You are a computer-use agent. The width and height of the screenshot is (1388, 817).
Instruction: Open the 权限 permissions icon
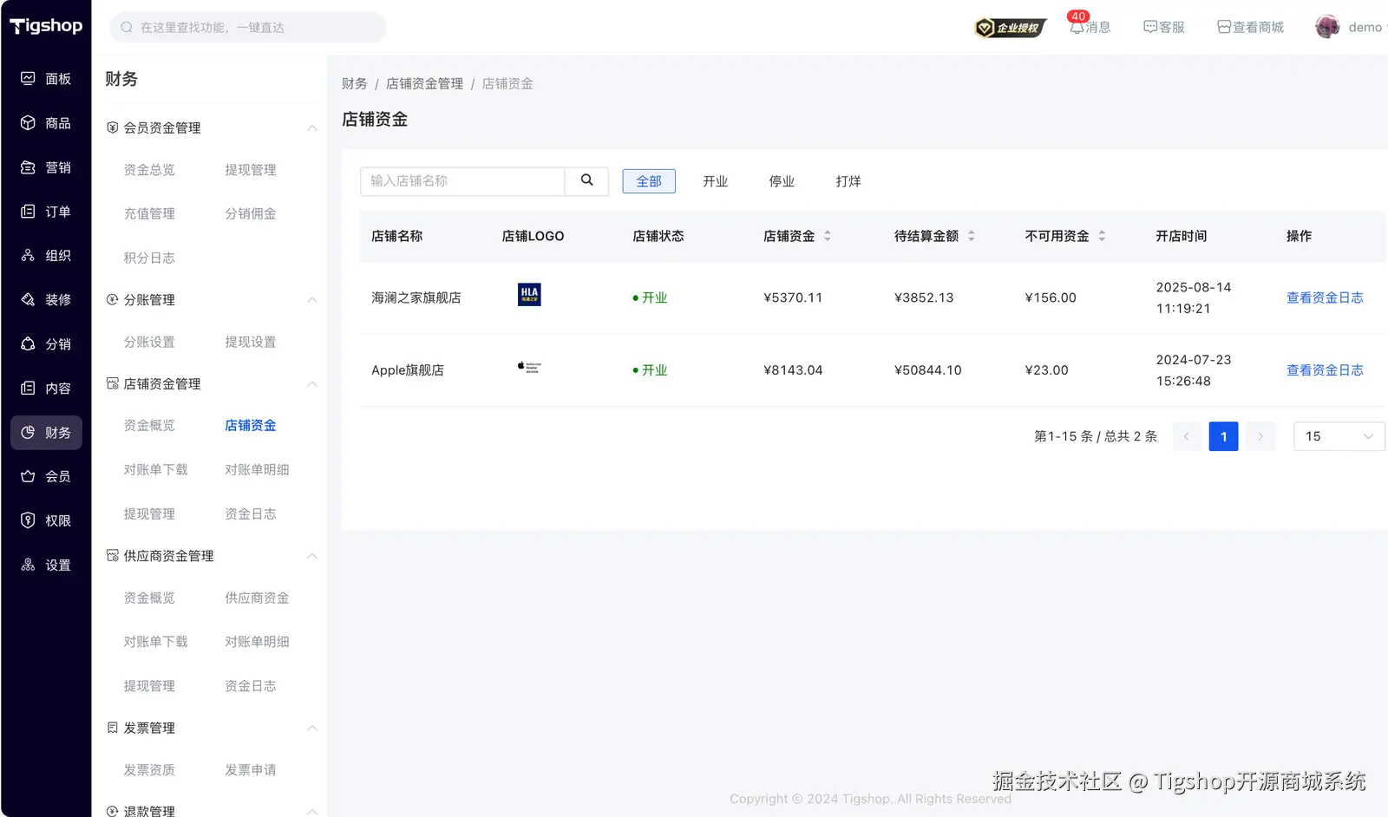tap(28, 520)
